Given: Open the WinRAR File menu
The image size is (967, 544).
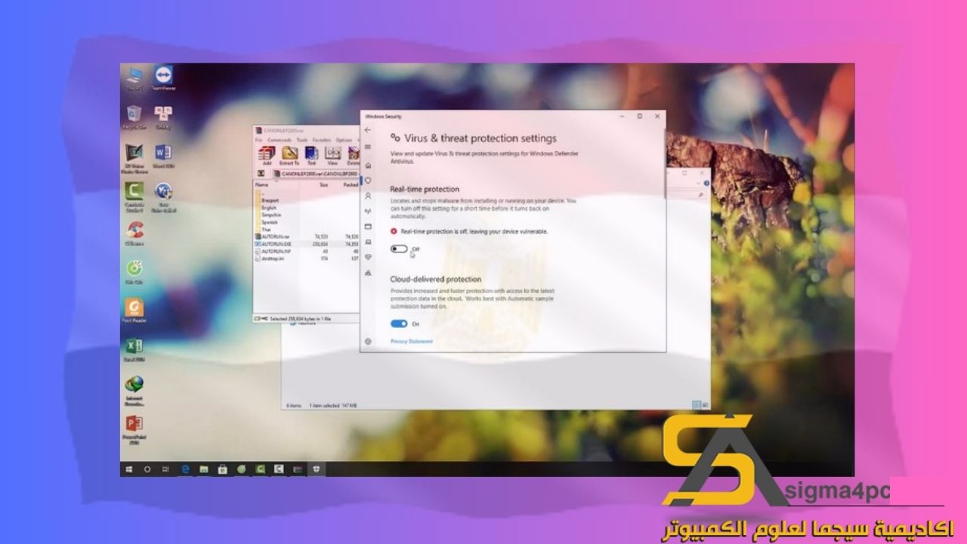Looking at the screenshot, I should pyautogui.click(x=258, y=141).
